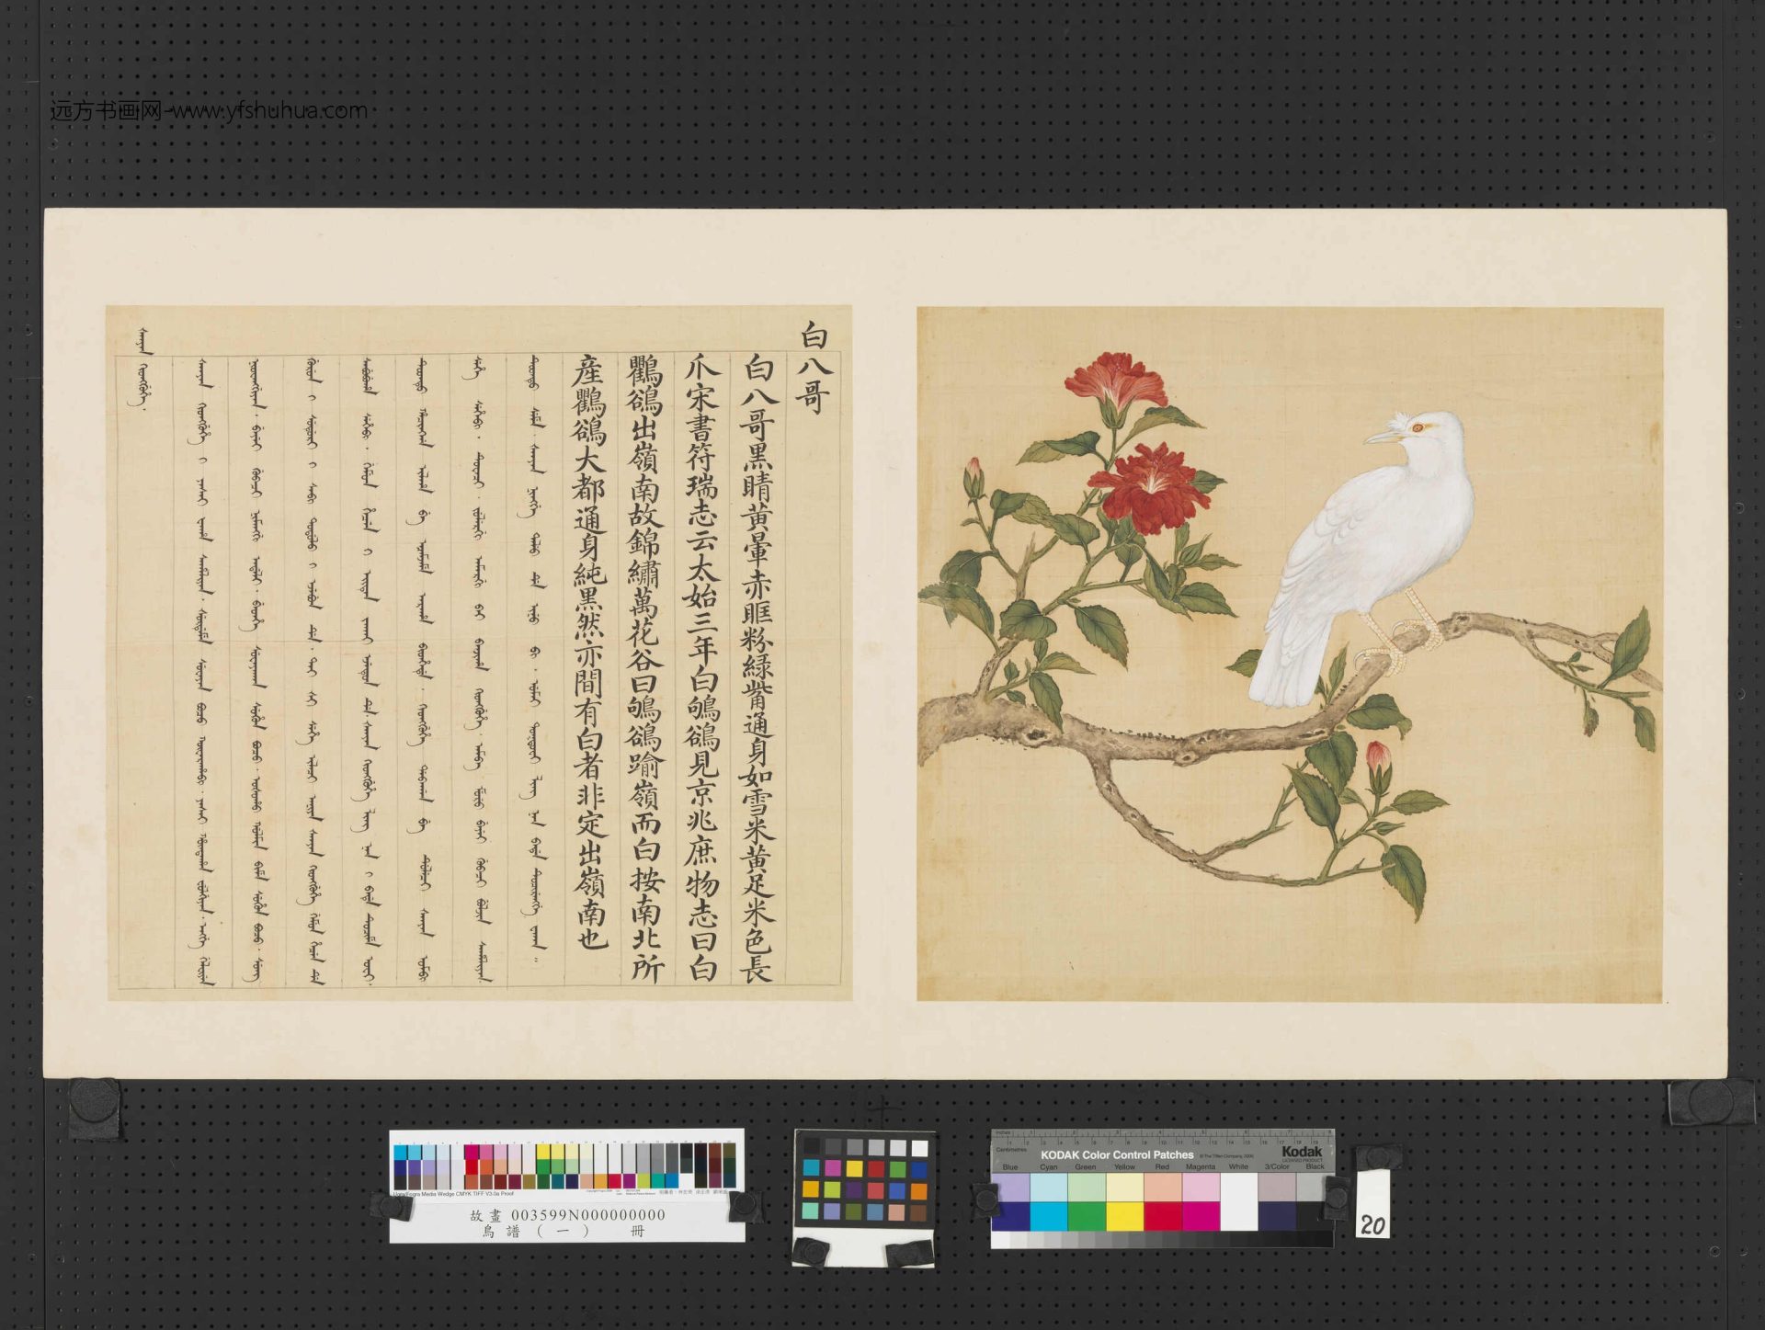
Task: Pick the light lavender tint above Kodak blue
Action: pyautogui.click(x=1011, y=1188)
